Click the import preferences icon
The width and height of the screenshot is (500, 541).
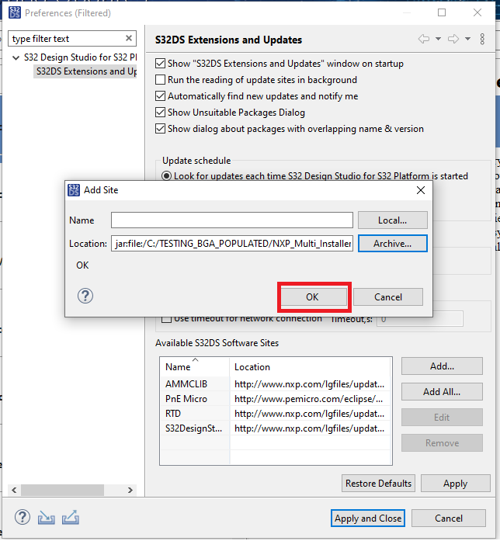pos(47,518)
